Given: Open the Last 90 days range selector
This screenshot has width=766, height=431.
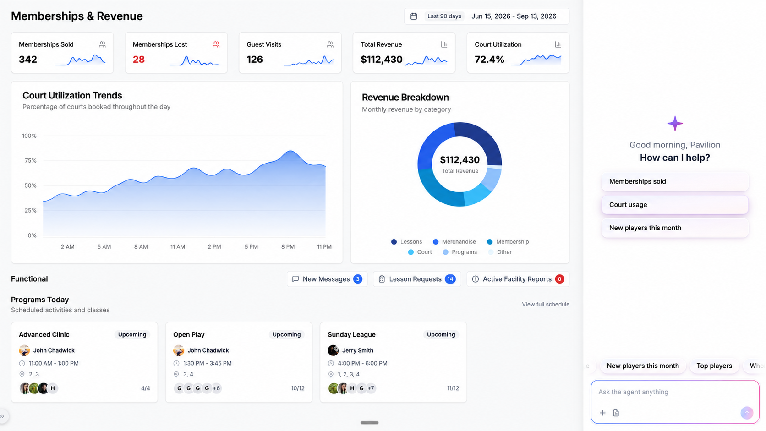Looking at the screenshot, I should coord(444,16).
